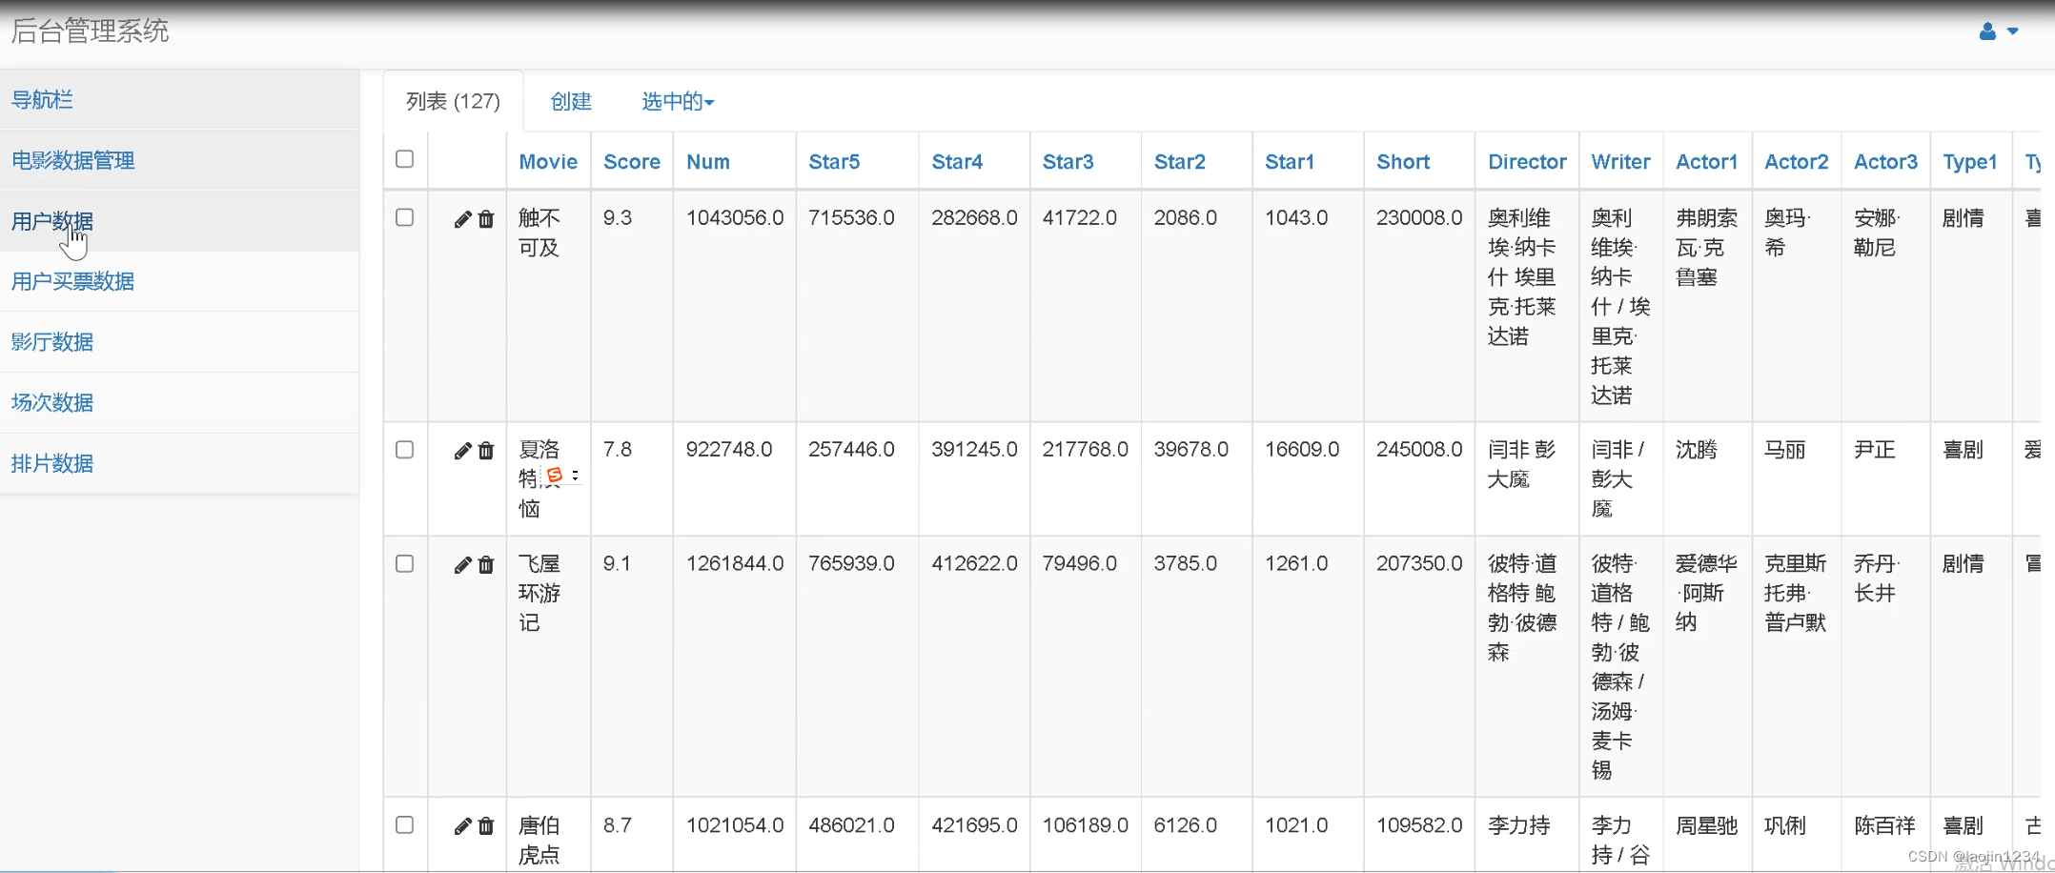The height and width of the screenshot is (873, 2055).
Task: Sort by the Star3 column header
Action: point(1068,162)
